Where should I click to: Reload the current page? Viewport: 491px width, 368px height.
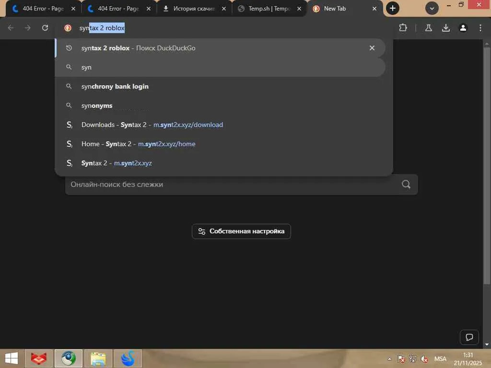(45, 28)
